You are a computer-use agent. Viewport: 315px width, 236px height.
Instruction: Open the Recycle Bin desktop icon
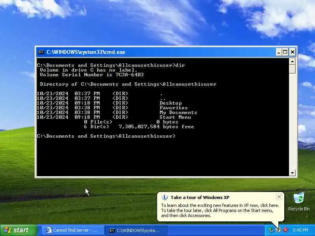[299, 202]
